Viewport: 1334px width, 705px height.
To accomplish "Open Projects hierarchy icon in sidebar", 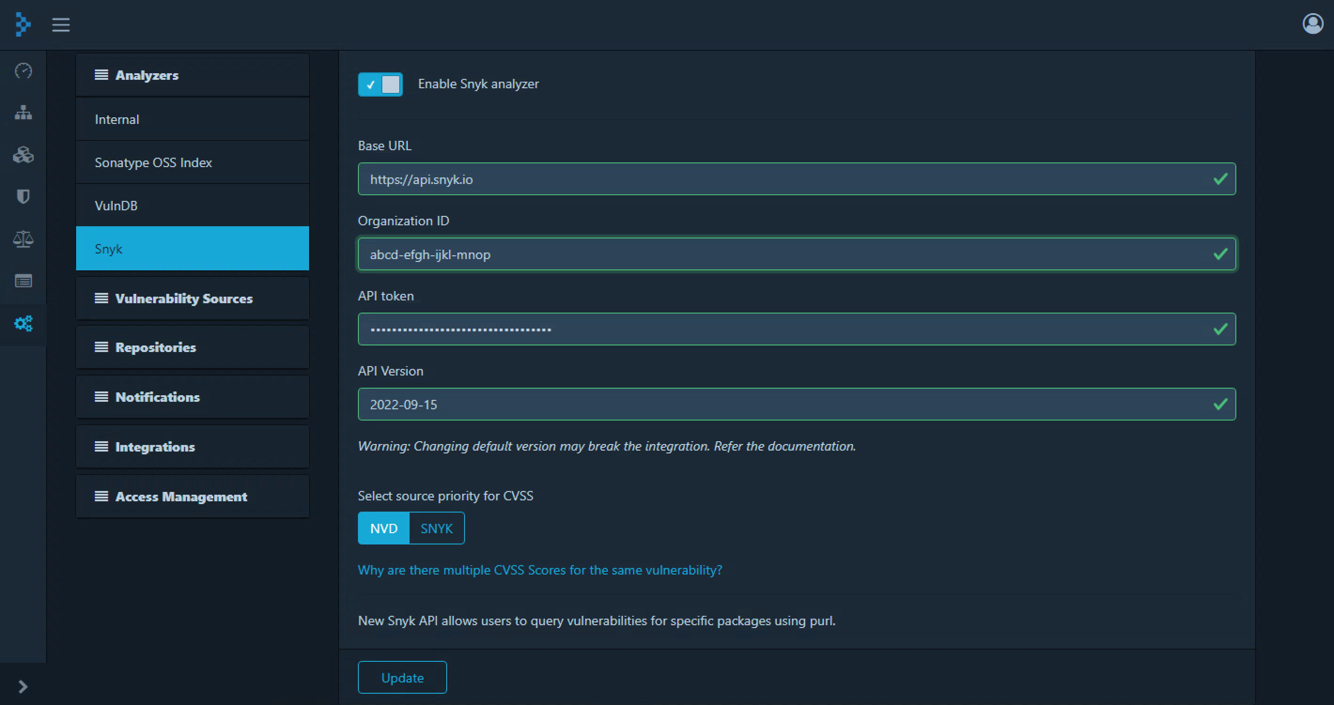I will pos(23,112).
